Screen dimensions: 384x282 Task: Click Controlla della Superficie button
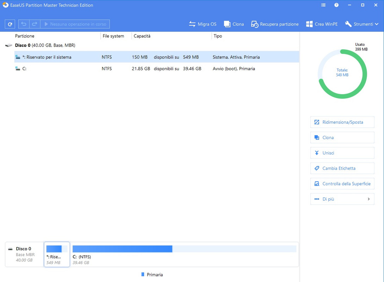342,184
